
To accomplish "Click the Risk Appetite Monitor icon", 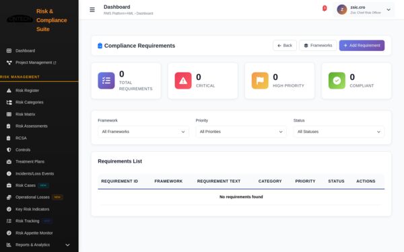I will (9, 233).
